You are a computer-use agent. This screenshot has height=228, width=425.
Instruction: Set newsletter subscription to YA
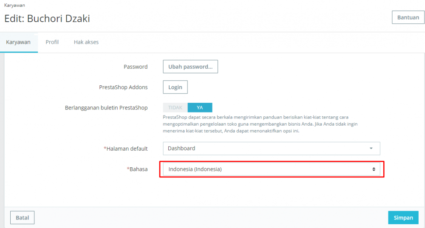point(200,108)
